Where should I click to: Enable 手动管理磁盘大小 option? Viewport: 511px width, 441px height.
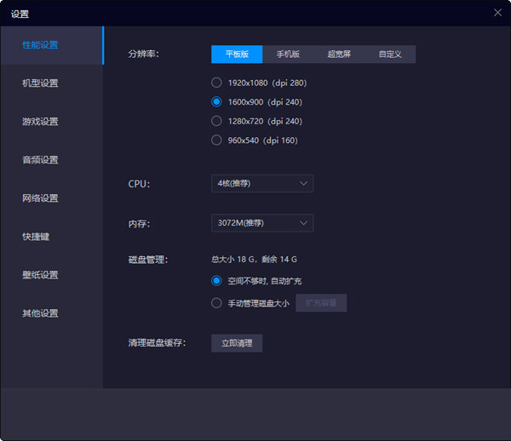point(216,303)
